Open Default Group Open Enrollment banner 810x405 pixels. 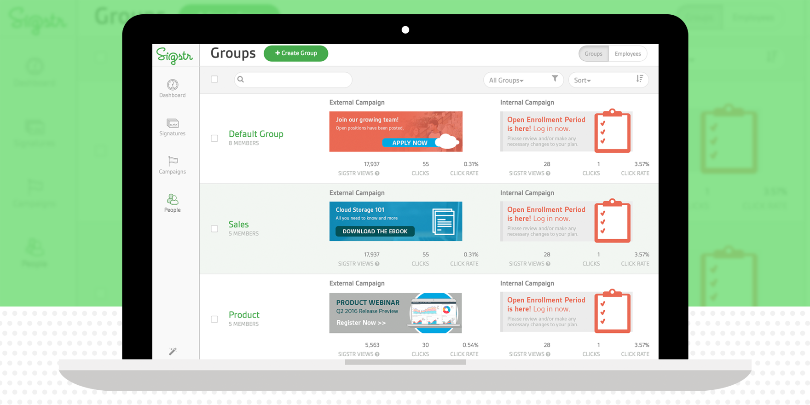click(x=566, y=131)
